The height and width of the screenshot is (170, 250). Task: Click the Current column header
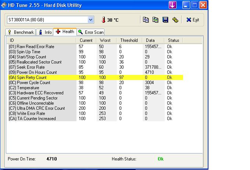coord(86,40)
